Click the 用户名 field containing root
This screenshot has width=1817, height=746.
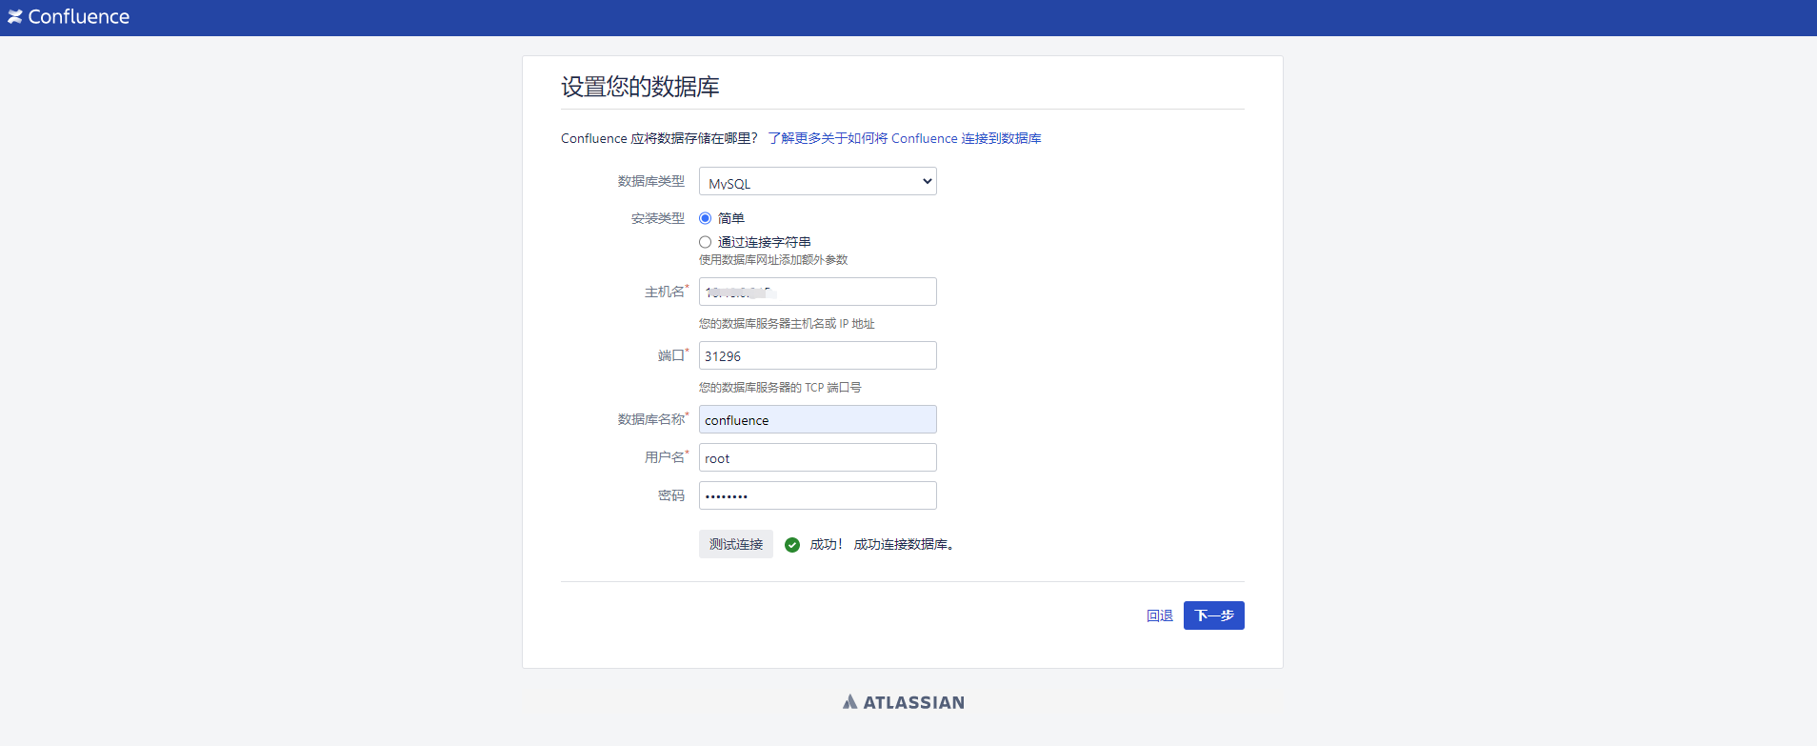click(x=817, y=458)
